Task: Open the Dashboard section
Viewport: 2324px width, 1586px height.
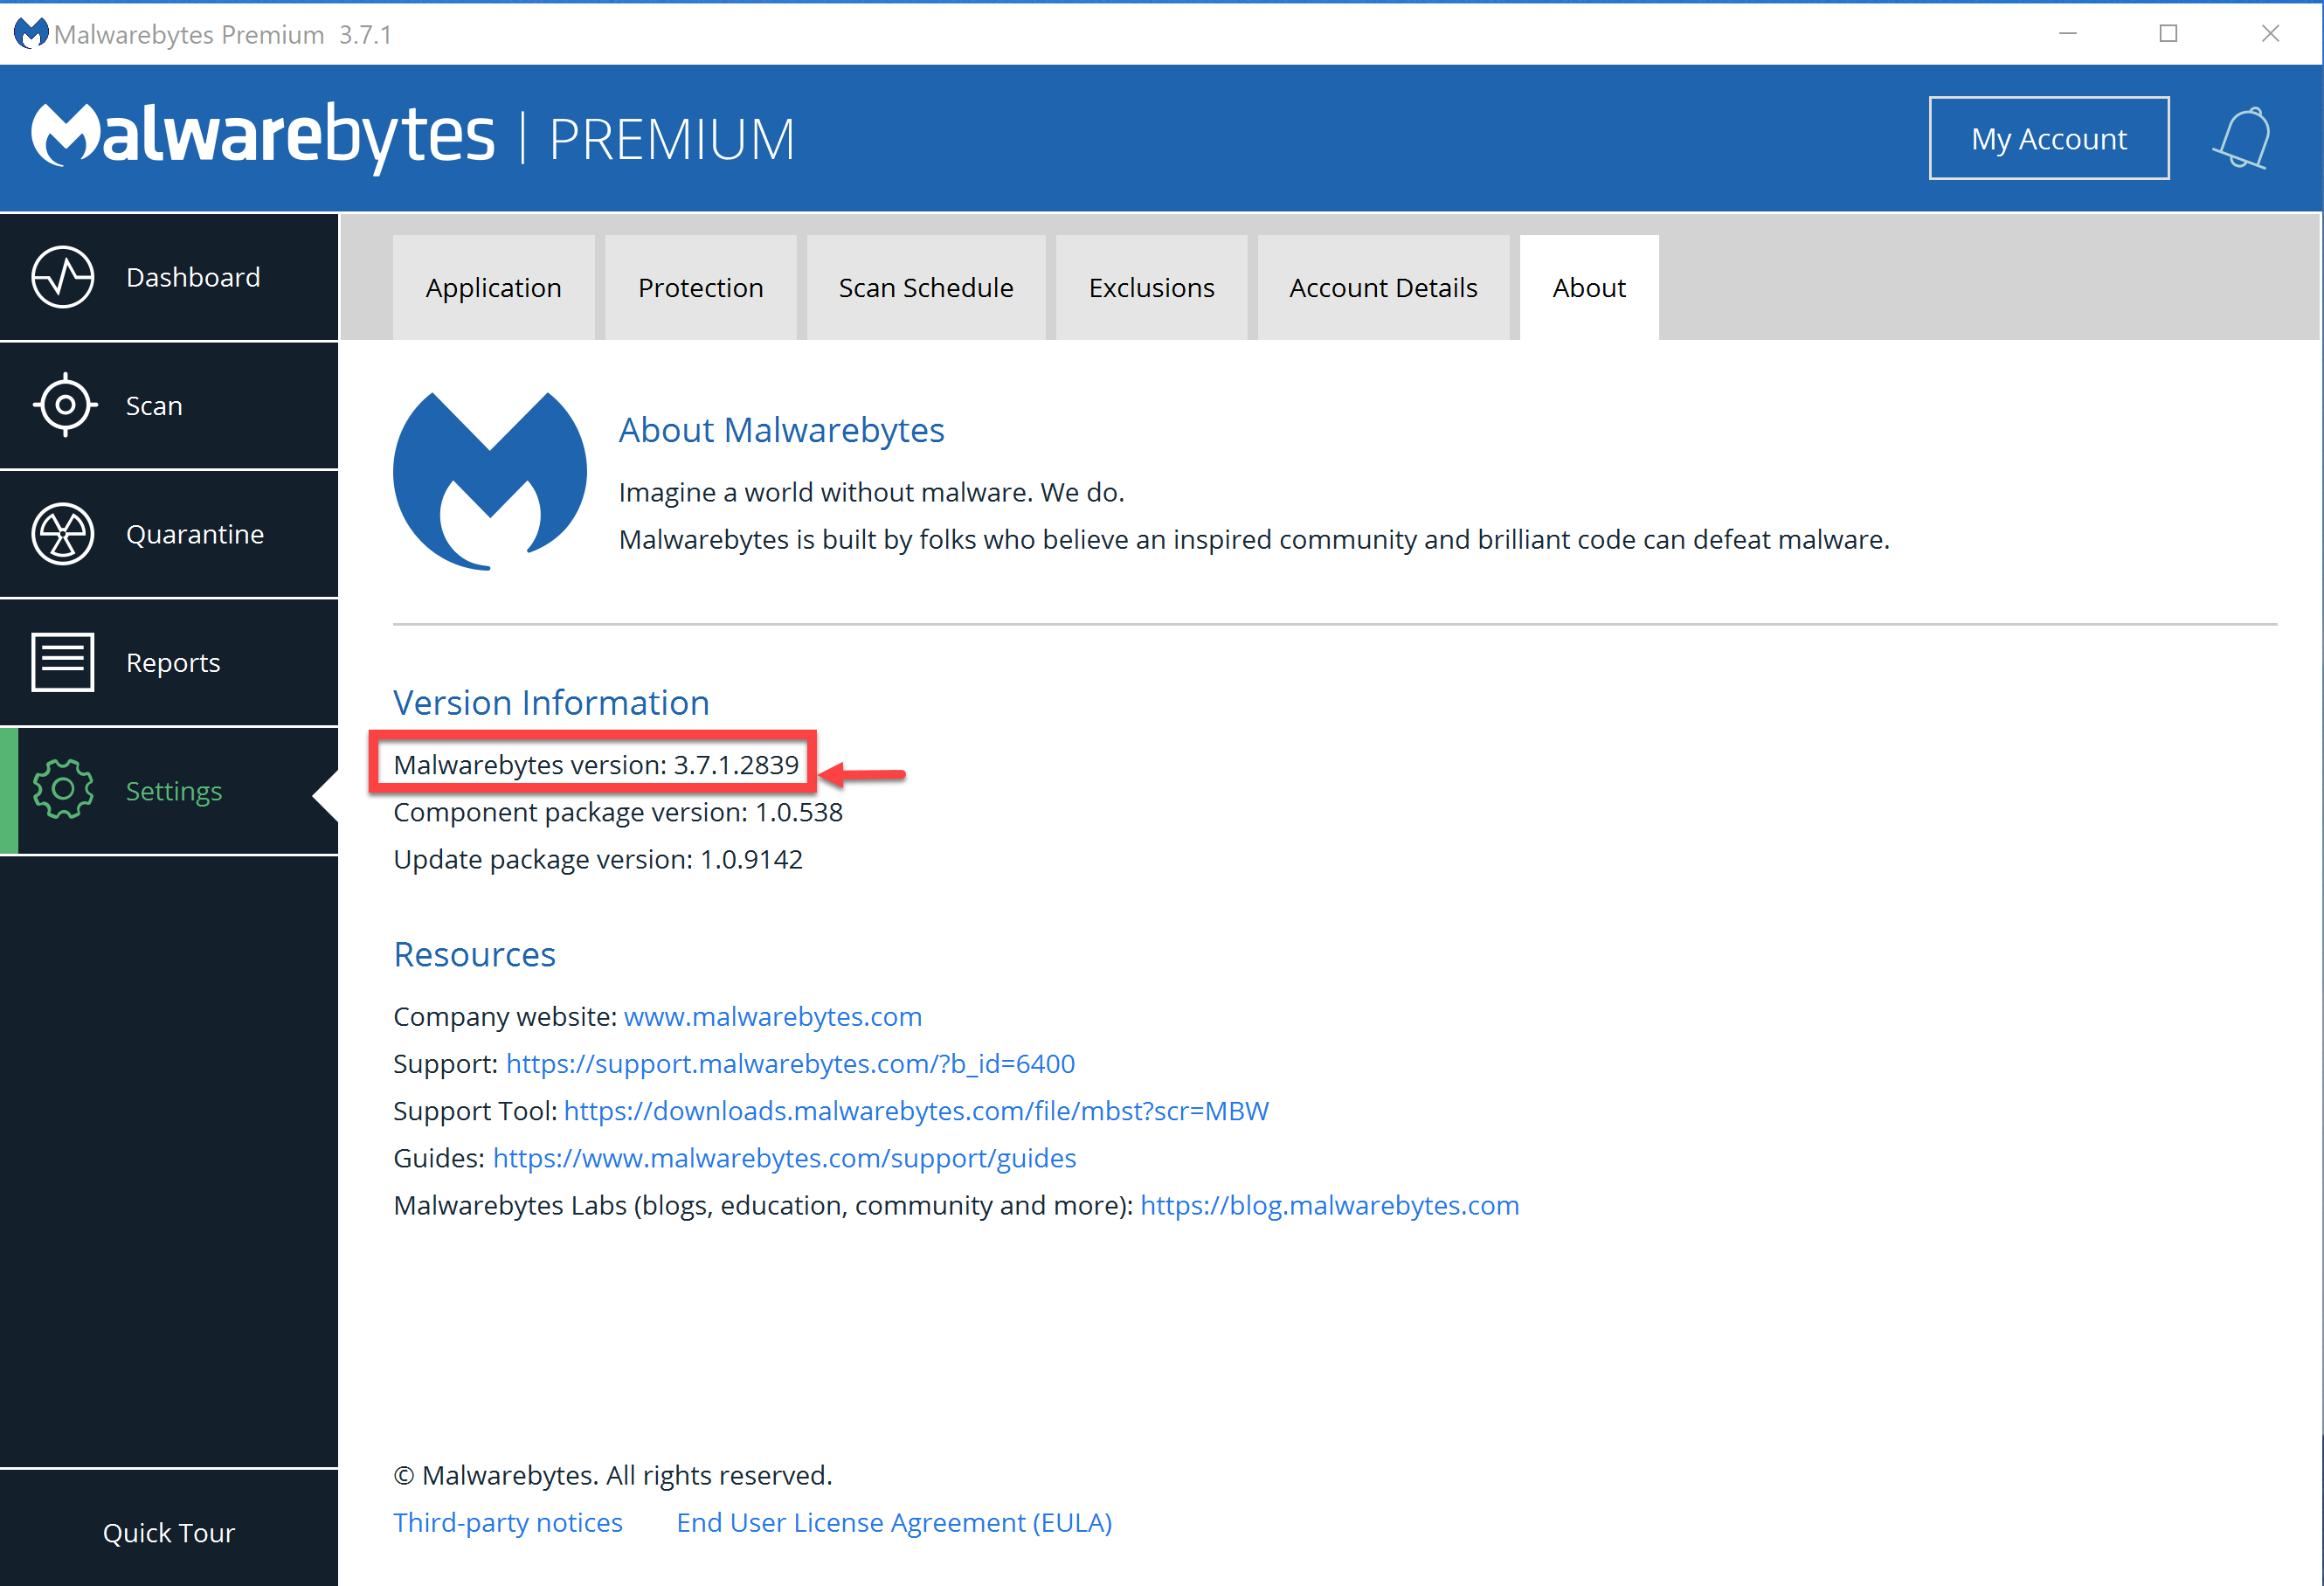Action: [169, 277]
